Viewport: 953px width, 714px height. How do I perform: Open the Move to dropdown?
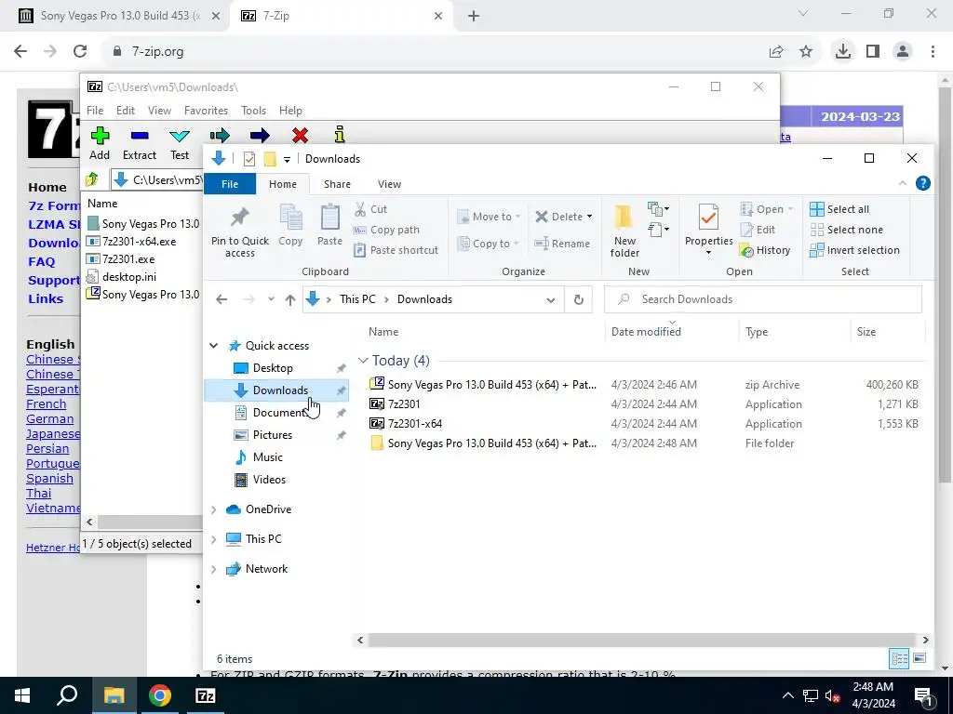490,217
